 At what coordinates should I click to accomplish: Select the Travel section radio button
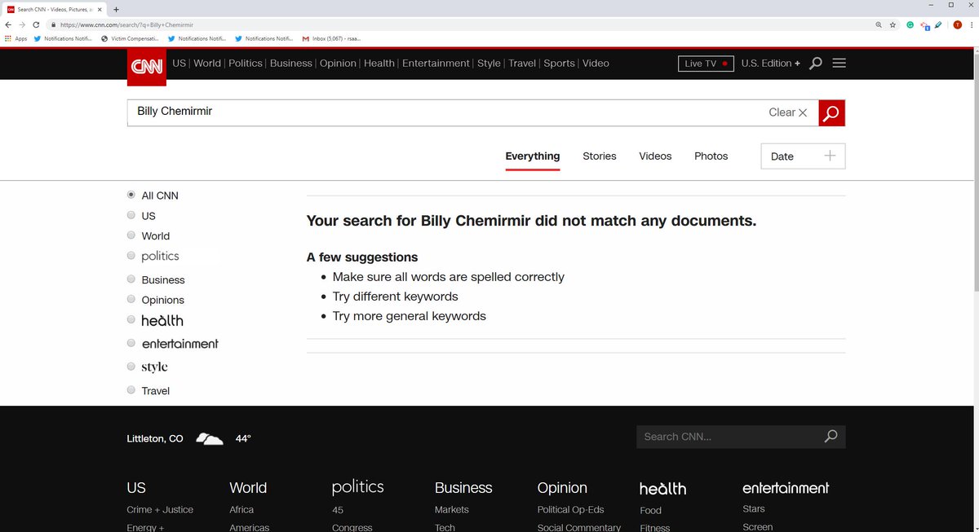pyautogui.click(x=131, y=390)
